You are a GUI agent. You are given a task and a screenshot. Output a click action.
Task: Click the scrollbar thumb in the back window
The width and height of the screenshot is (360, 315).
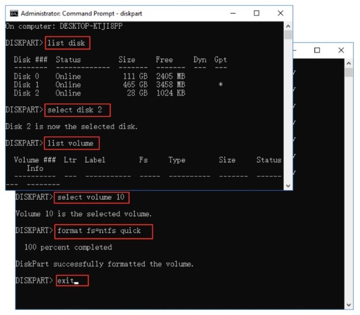pos(349,73)
